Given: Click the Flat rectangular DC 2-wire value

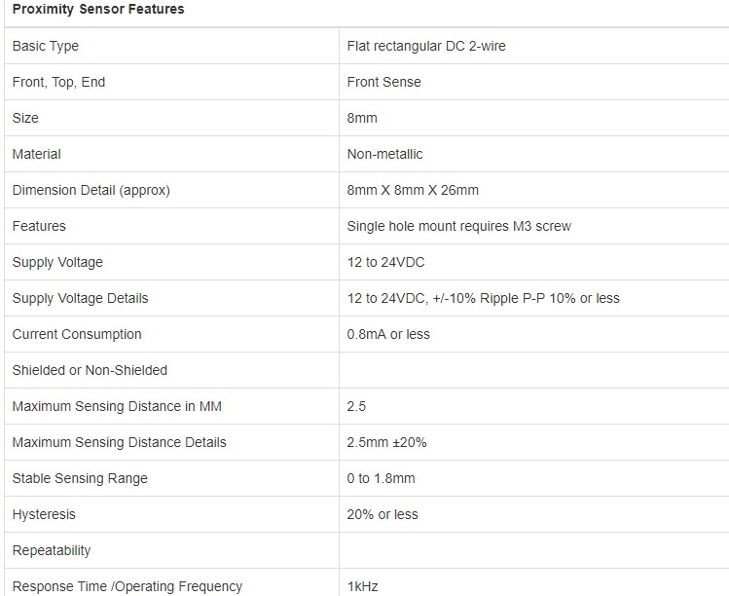Looking at the screenshot, I should coord(426,46).
